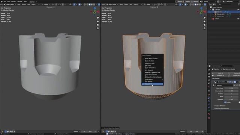
Task: Click the outliner filter funnel icon
Action: 239,4
